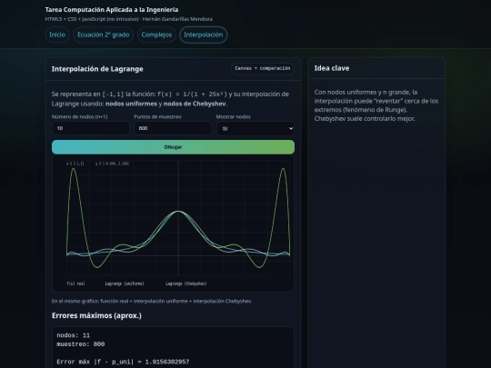Click the page title Tarea Computación Aplicada

point(112,10)
